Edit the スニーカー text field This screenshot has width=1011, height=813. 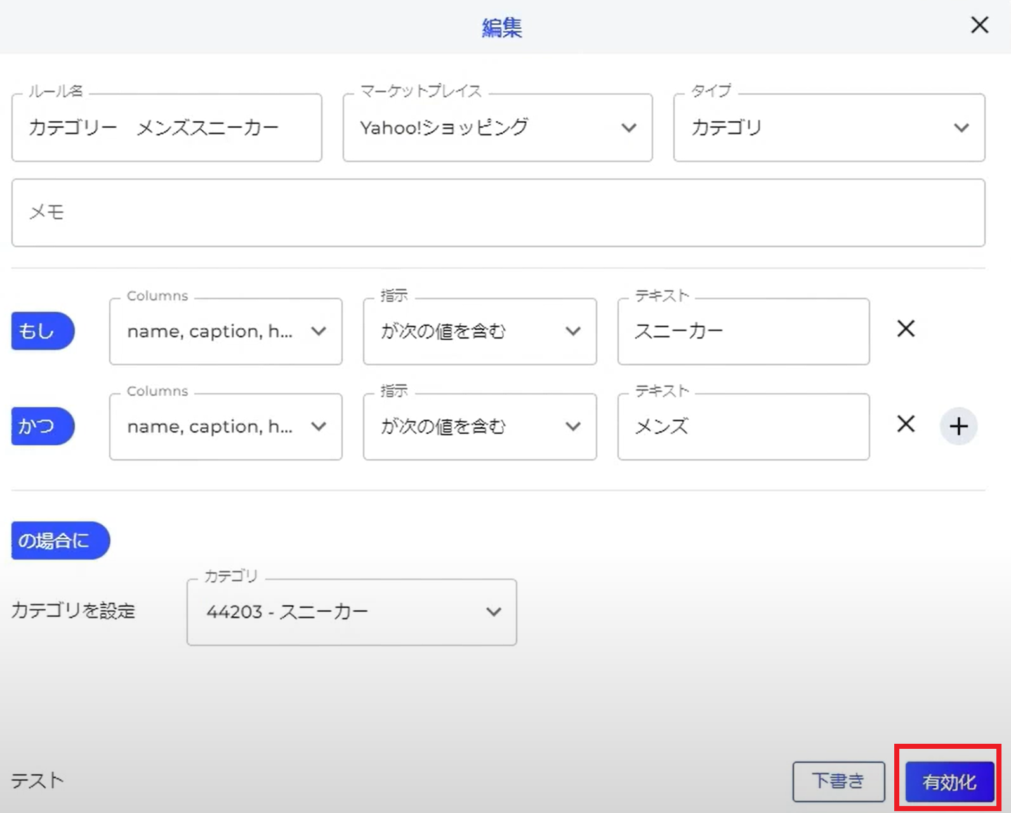pos(744,332)
